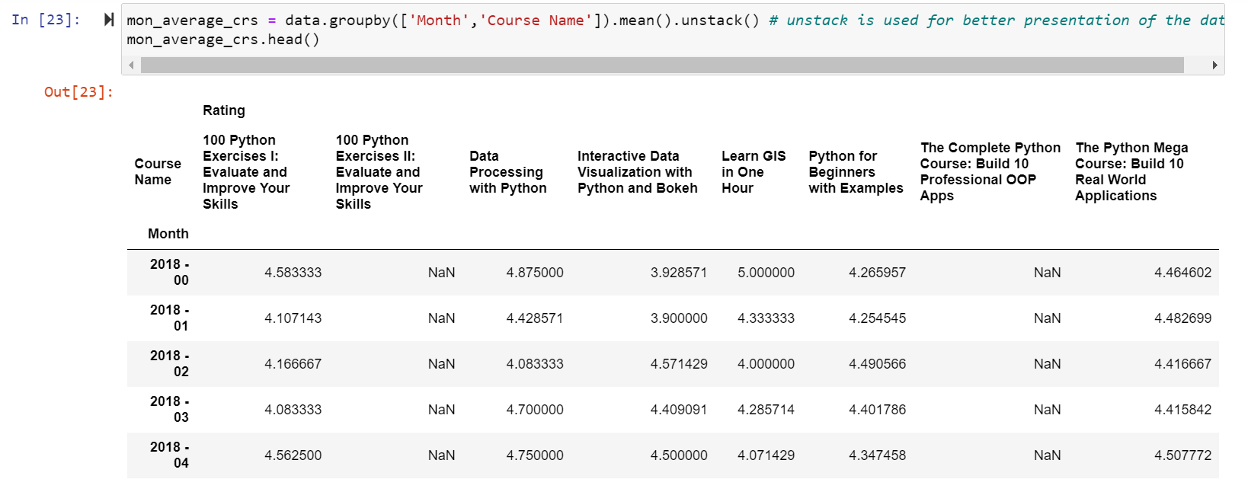
Task: Click the value 4.401786
Action: pos(878,410)
